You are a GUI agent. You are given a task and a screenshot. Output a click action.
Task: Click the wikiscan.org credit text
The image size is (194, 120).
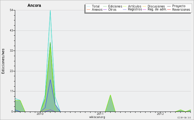tap(97, 117)
